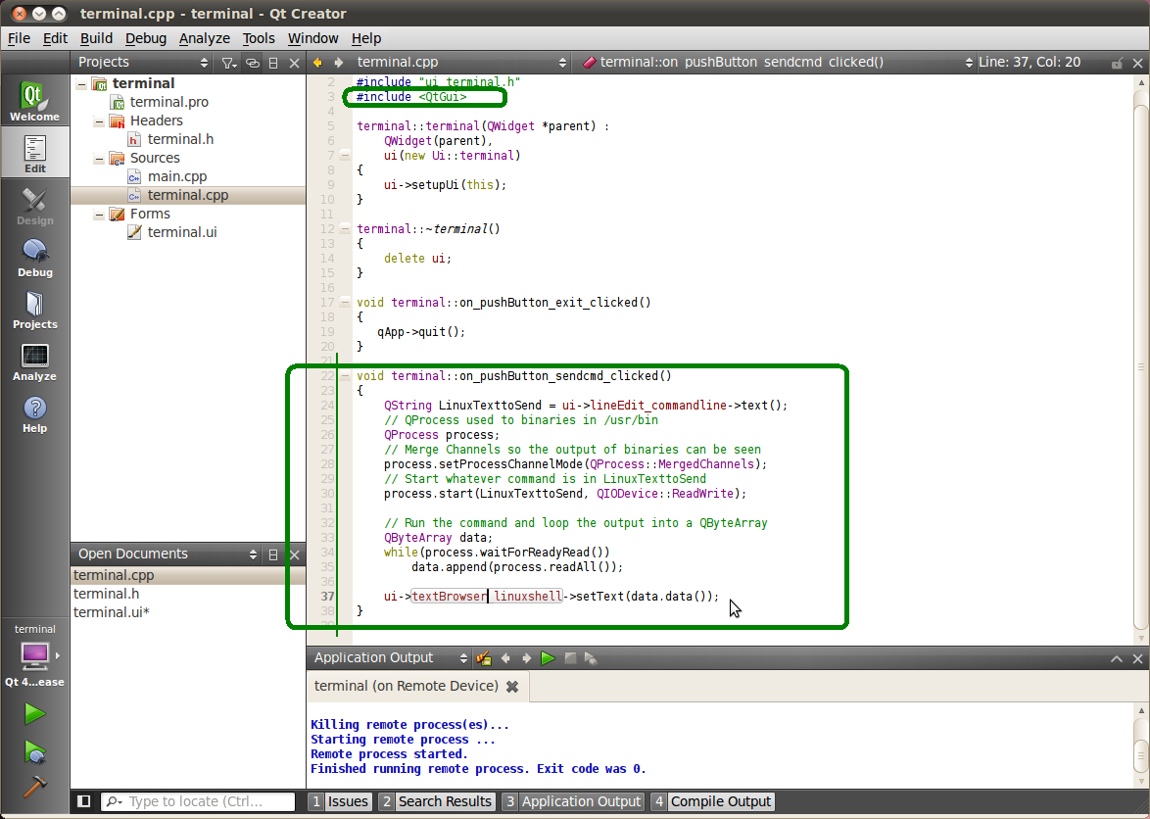The image size is (1150, 819).
Task: Close the 'terminal (on Remote Device)' tab
Action: click(512, 687)
